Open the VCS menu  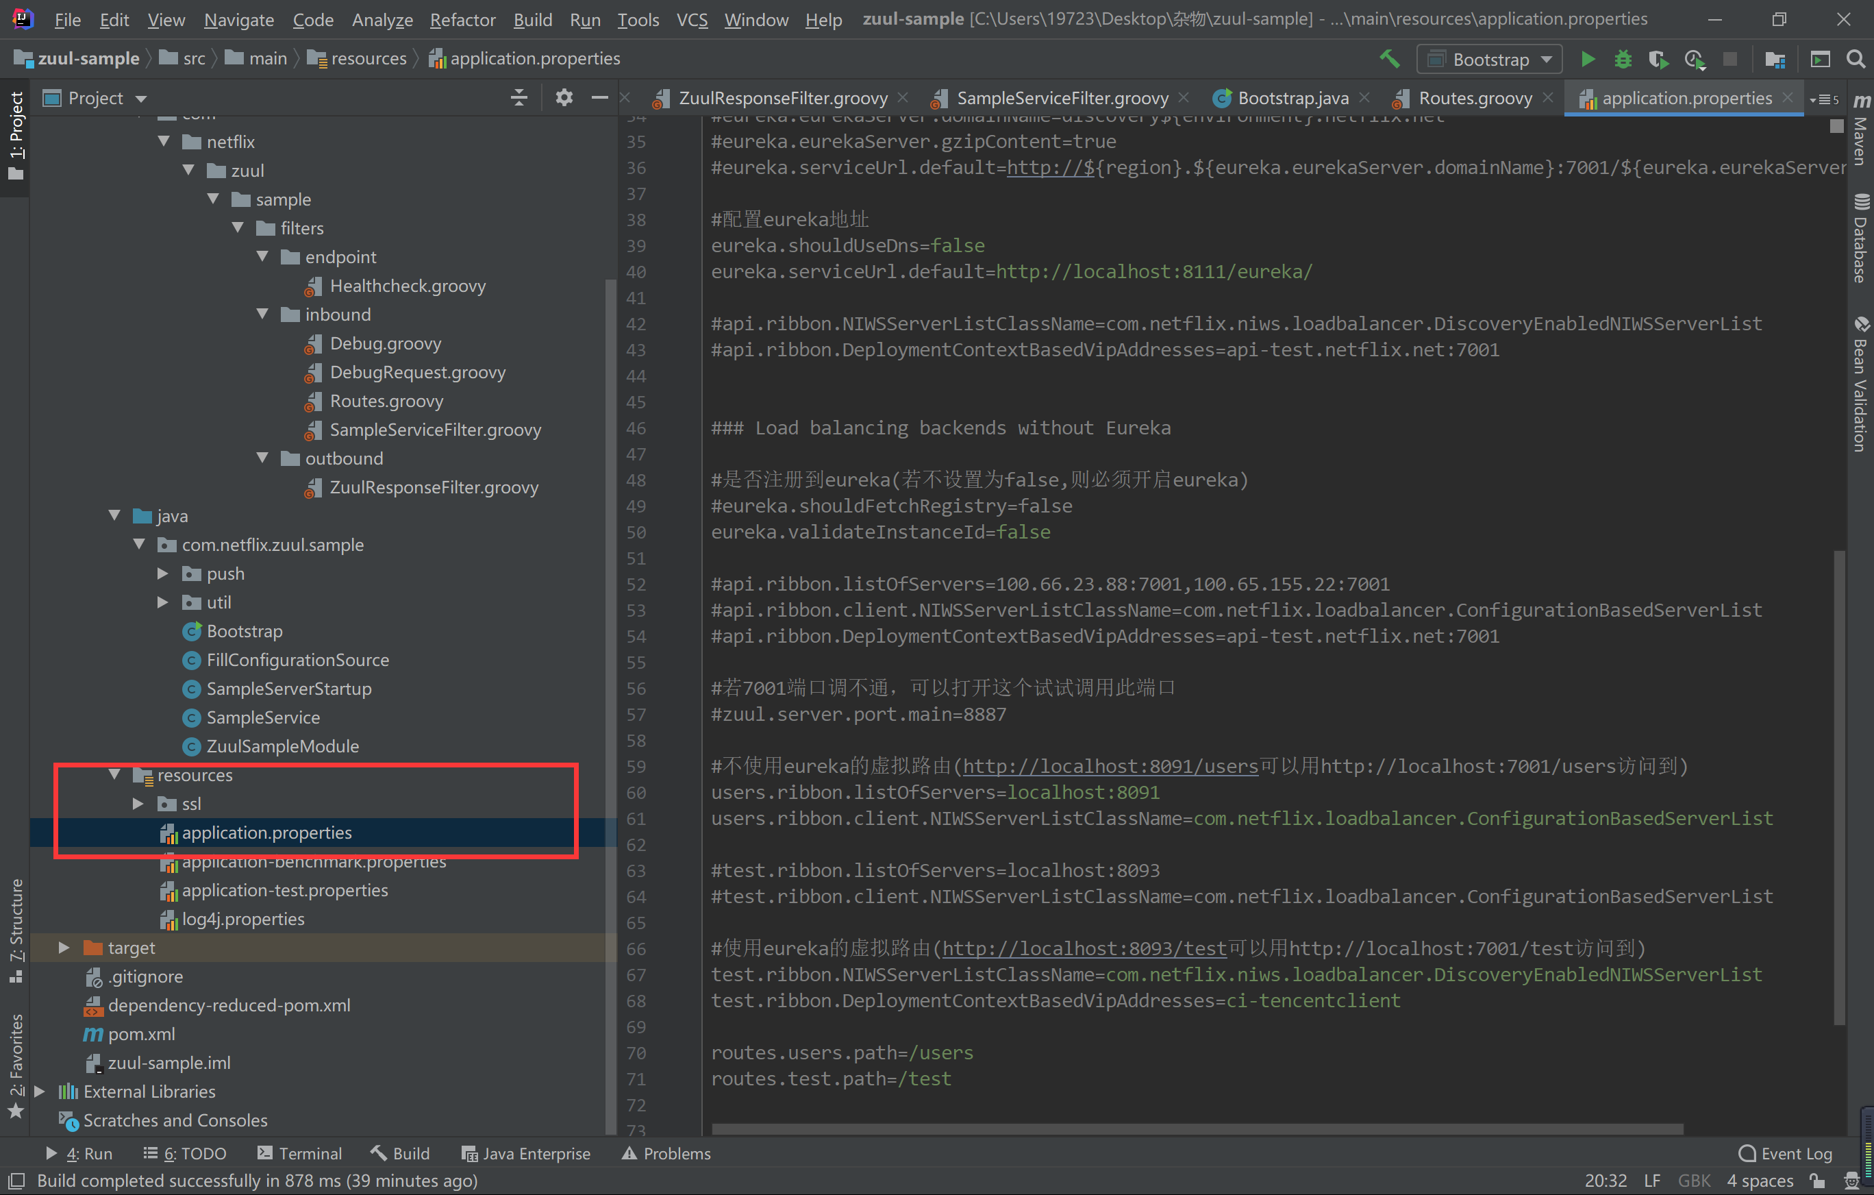point(692,19)
